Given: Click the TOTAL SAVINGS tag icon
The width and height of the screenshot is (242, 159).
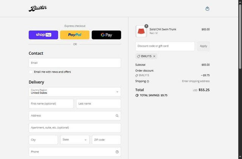Looking at the screenshot, I should click(137, 95).
